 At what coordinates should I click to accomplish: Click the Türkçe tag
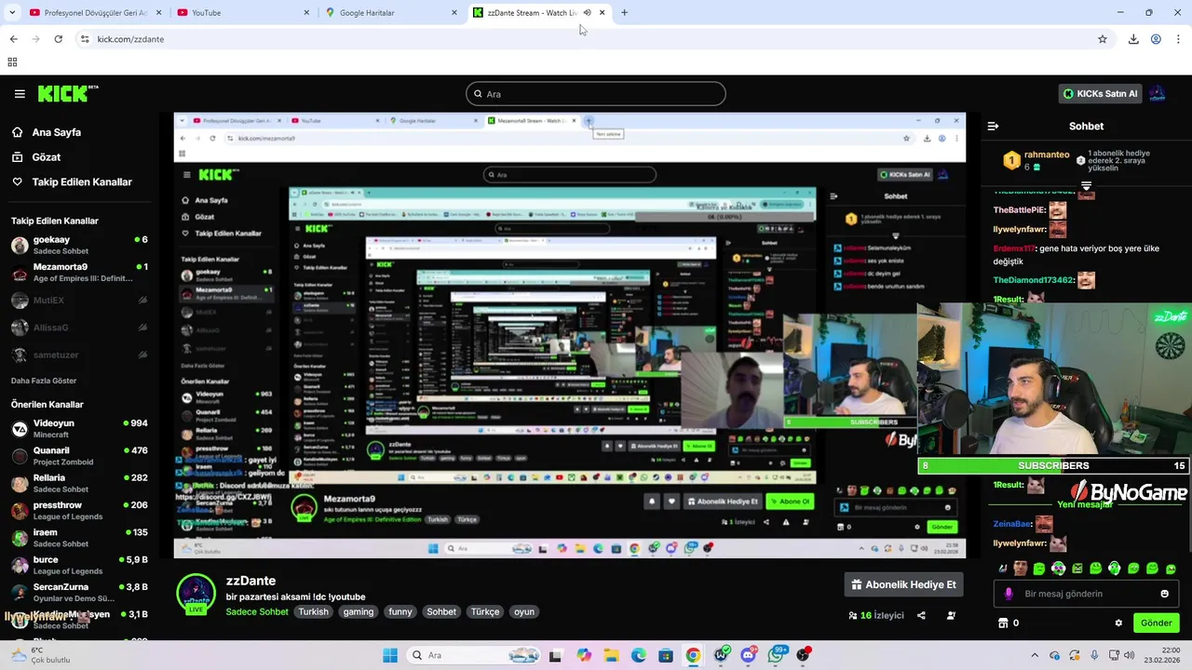click(x=485, y=611)
